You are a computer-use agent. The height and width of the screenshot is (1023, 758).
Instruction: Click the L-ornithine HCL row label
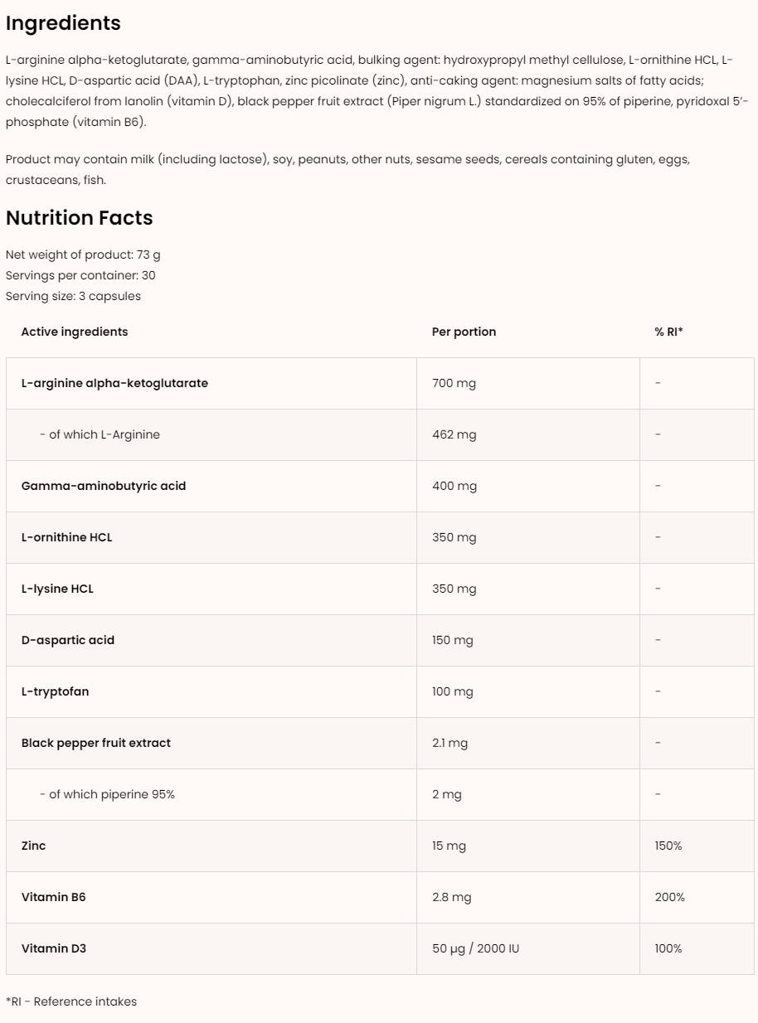66,537
